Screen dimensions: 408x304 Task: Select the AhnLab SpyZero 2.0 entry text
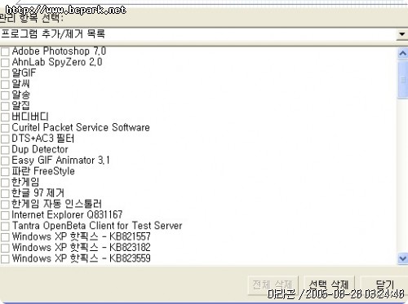[57, 62]
